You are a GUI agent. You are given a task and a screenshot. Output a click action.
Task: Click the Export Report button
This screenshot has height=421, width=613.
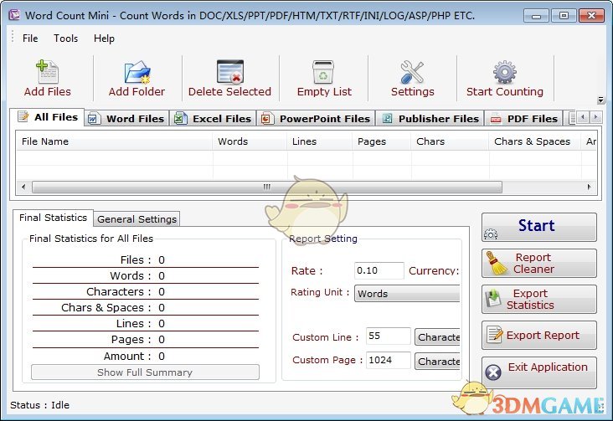pyautogui.click(x=538, y=336)
